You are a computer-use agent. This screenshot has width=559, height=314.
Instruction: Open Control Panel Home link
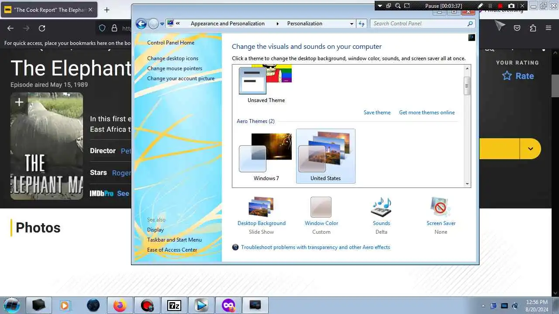(171, 43)
